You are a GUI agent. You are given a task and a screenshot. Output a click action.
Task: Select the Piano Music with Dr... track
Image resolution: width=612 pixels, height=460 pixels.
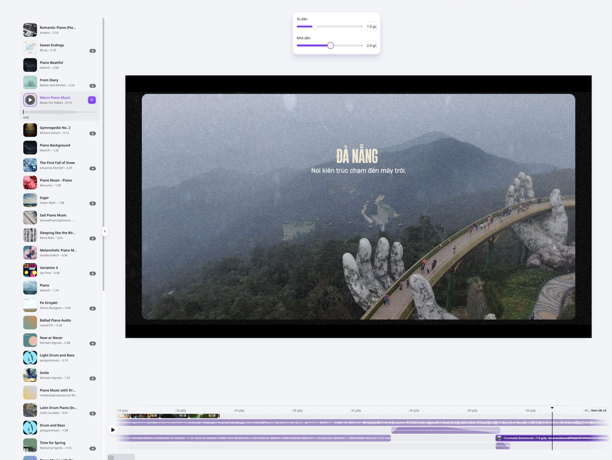point(59,392)
